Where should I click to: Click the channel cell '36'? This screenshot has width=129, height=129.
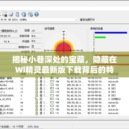(22, 81)
